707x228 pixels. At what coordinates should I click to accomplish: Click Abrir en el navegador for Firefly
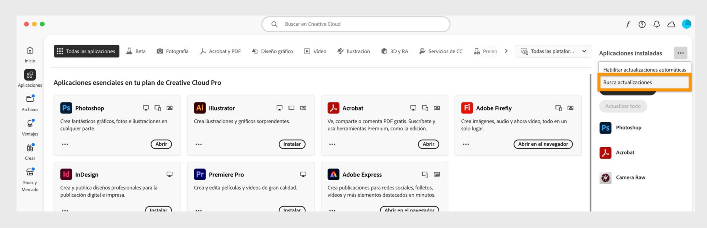click(543, 144)
